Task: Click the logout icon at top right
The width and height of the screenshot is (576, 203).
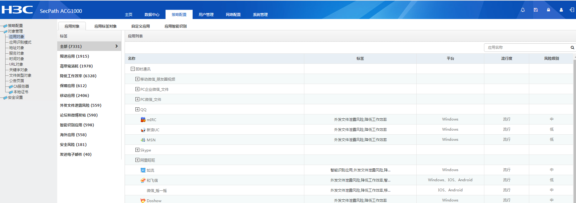Action: point(572,10)
